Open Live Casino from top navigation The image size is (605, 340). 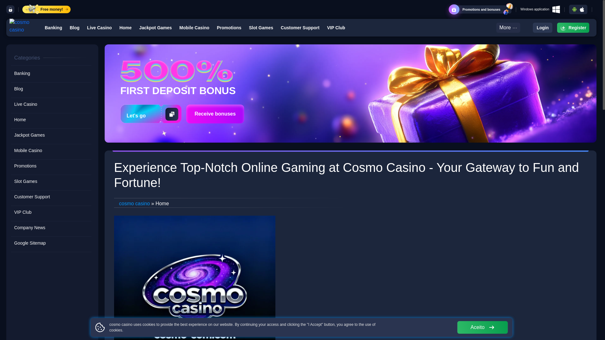pos(99,28)
